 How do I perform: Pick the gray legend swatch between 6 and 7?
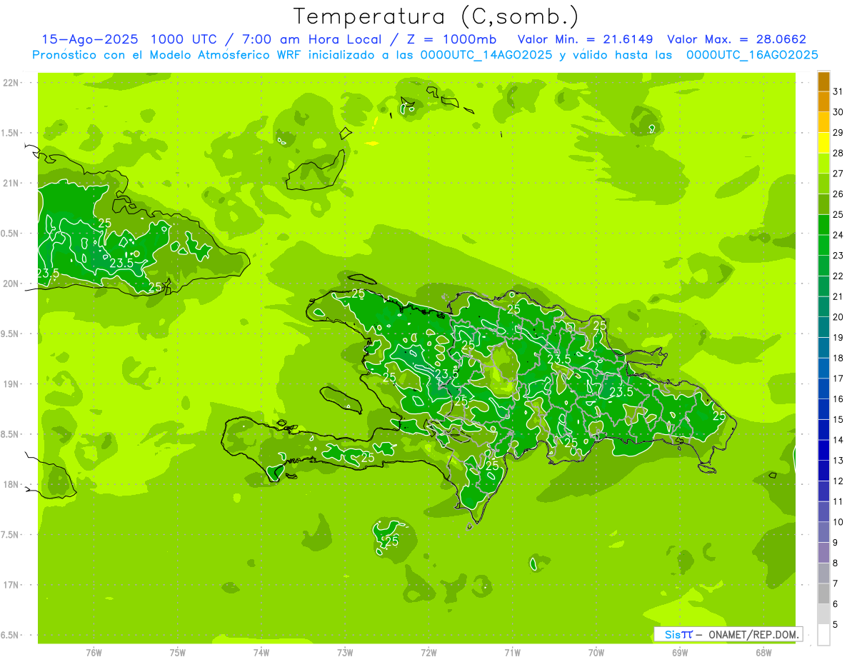(823, 594)
